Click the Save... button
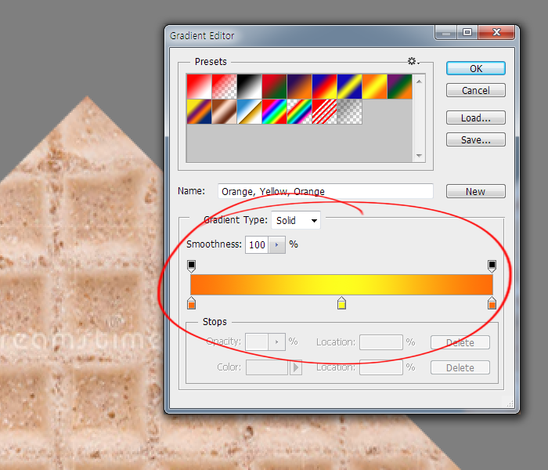The width and height of the screenshot is (548, 470). coord(476,140)
